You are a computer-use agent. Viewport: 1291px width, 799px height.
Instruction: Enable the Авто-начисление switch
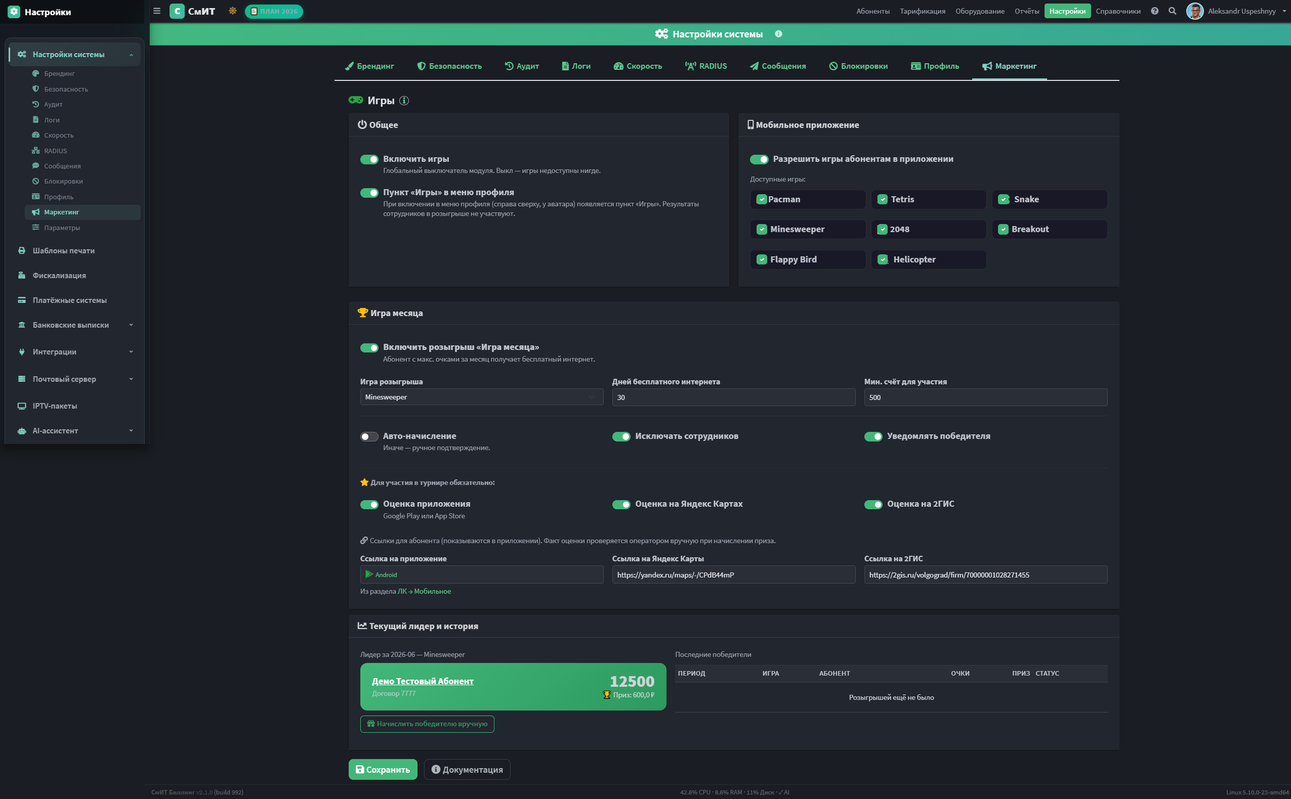[369, 436]
